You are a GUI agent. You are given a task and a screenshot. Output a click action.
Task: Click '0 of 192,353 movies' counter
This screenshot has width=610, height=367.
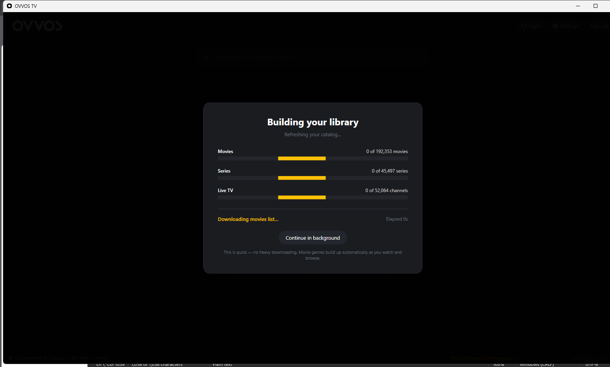387,151
